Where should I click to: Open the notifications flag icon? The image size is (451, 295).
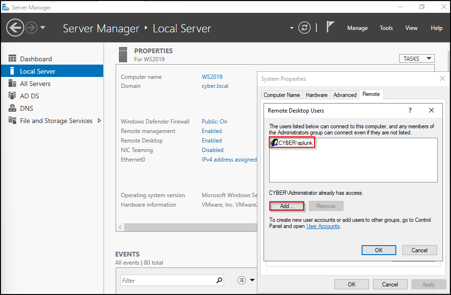(x=330, y=27)
